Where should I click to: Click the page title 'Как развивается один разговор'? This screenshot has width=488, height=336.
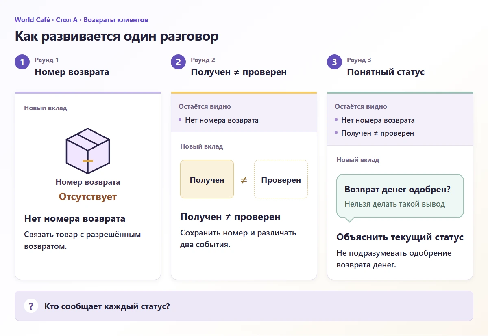(117, 36)
